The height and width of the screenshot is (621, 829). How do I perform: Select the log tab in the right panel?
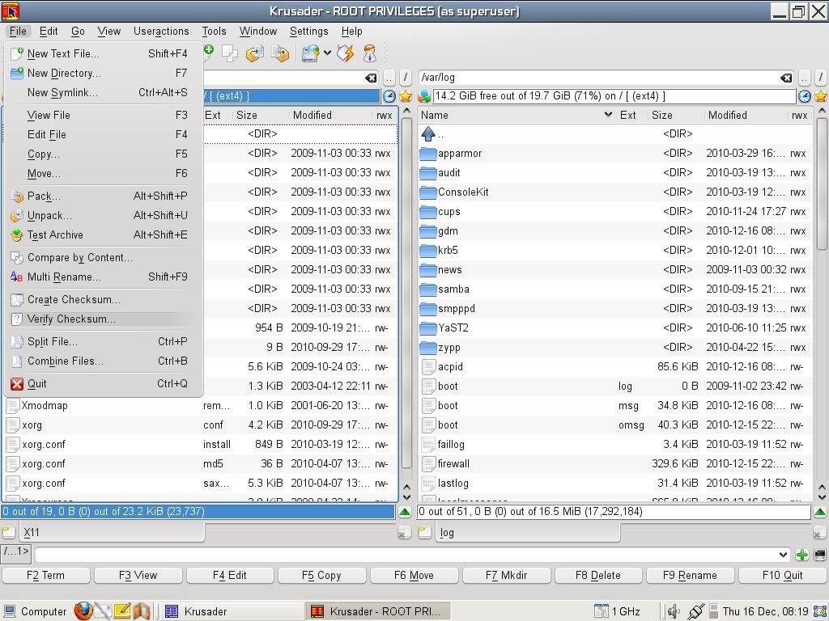pyautogui.click(x=528, y=533)
